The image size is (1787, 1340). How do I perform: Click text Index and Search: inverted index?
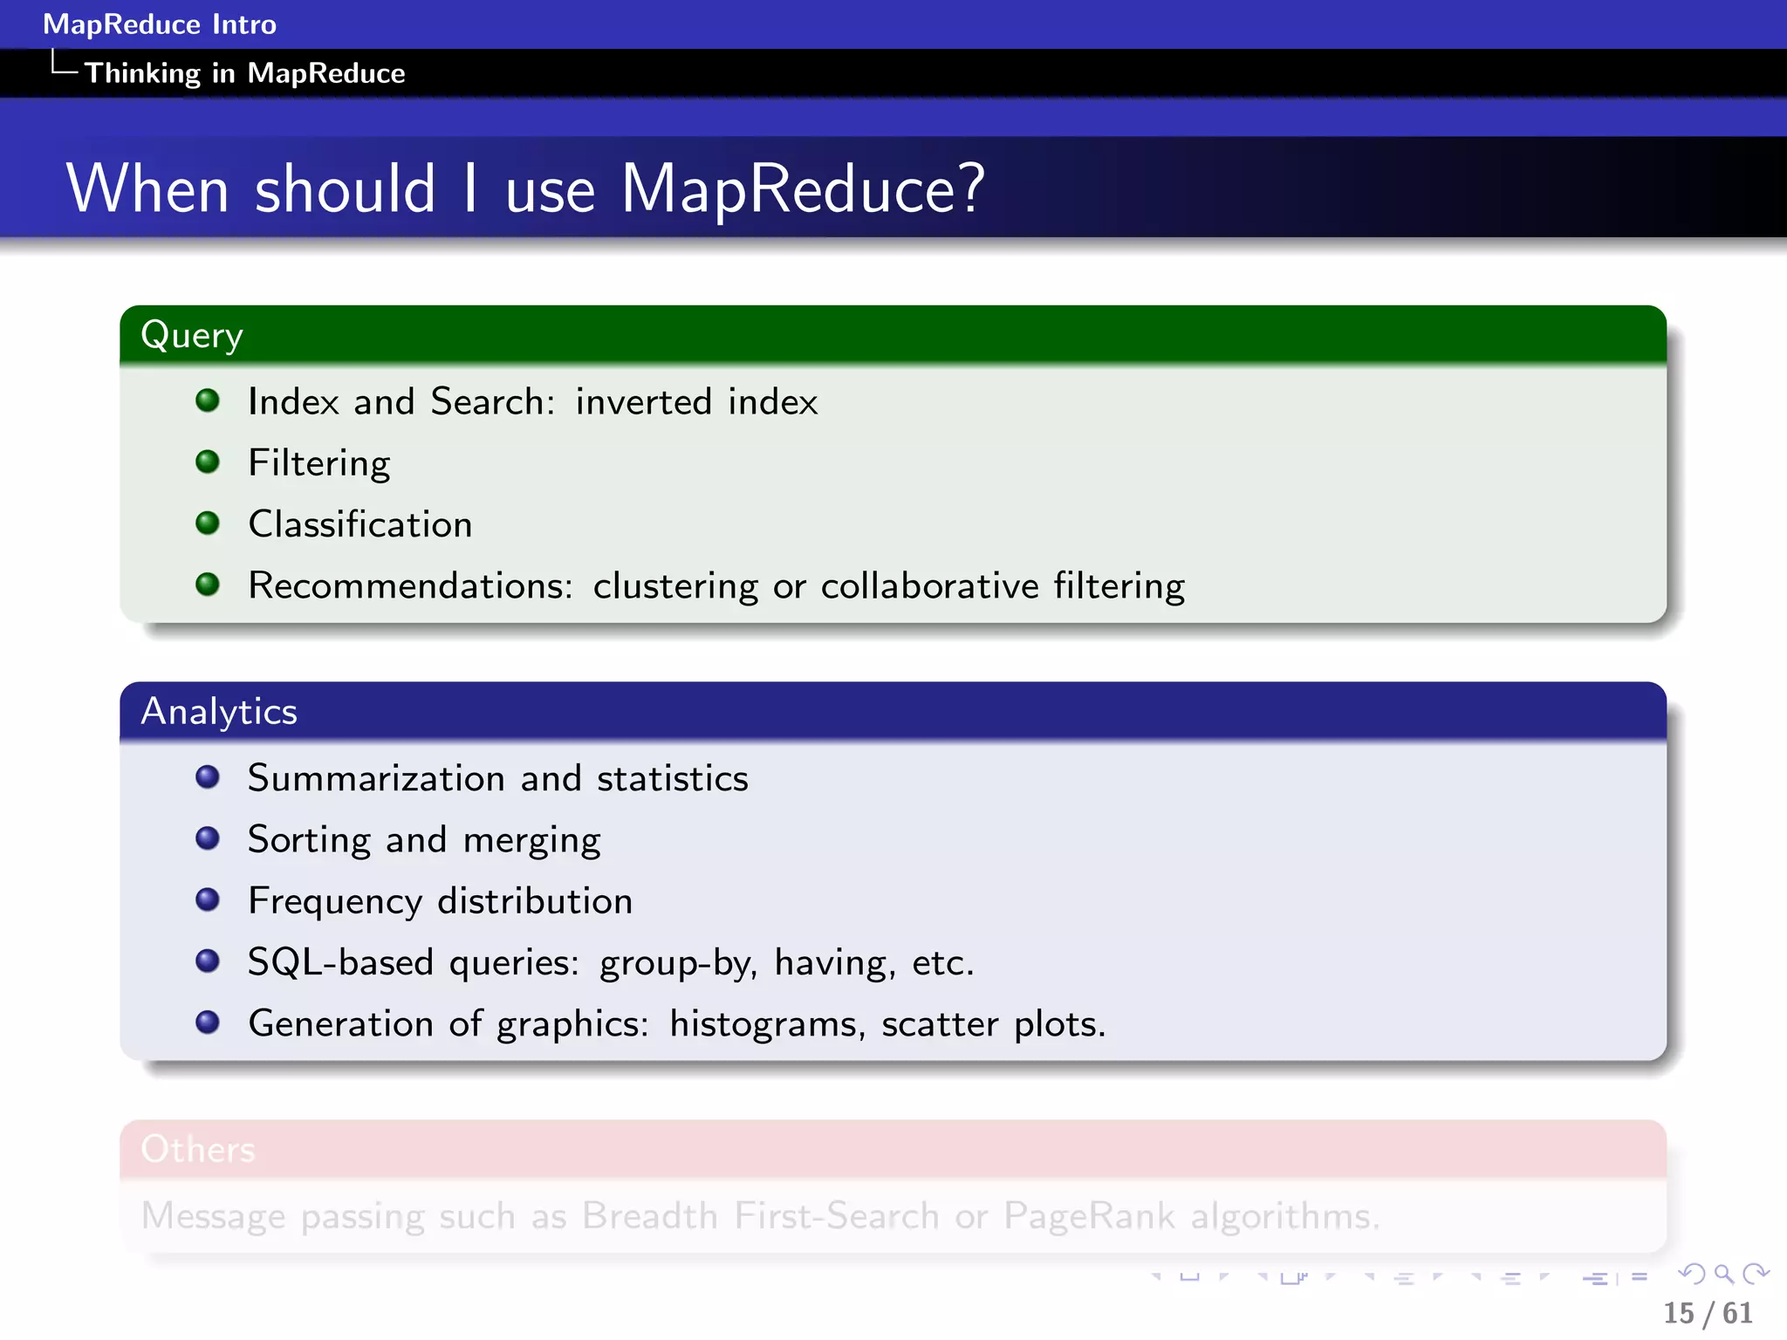[x=532, y=401]
